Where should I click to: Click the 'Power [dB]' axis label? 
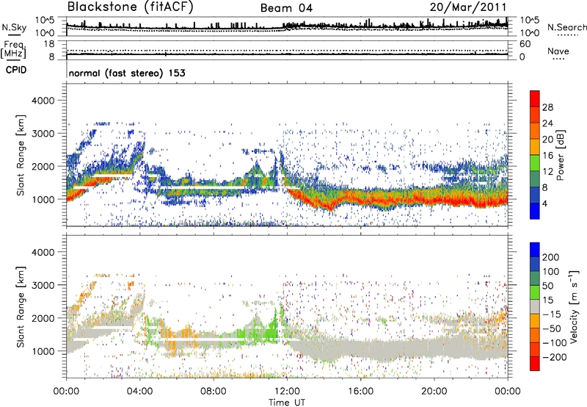561,155
